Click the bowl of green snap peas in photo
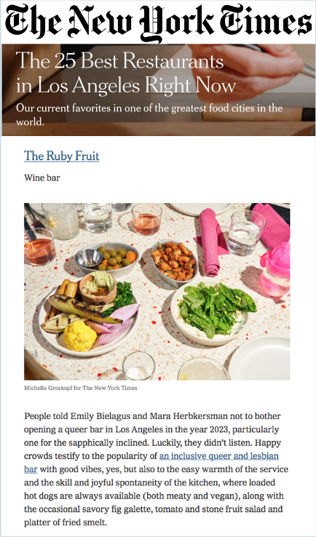The height and width of the screenshot is (537, 316). pyautogui.click(x=213, y=312)
